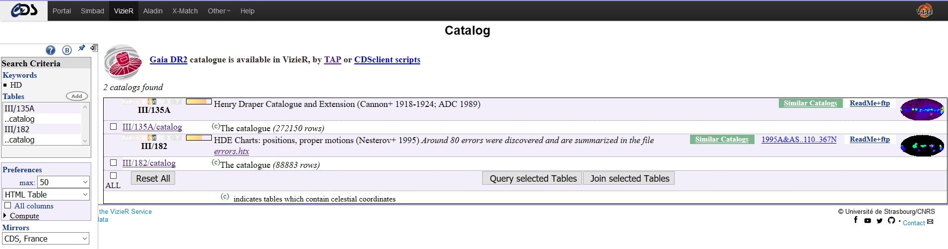
Task: Open the GitHub icon in the footer
Action: [891, 220]
